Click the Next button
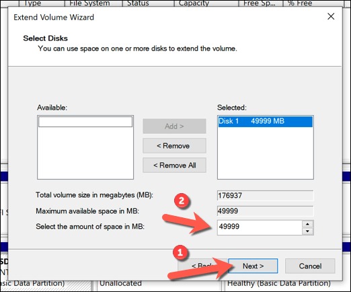This screenshot has height=292, width=351. (253, 266)
